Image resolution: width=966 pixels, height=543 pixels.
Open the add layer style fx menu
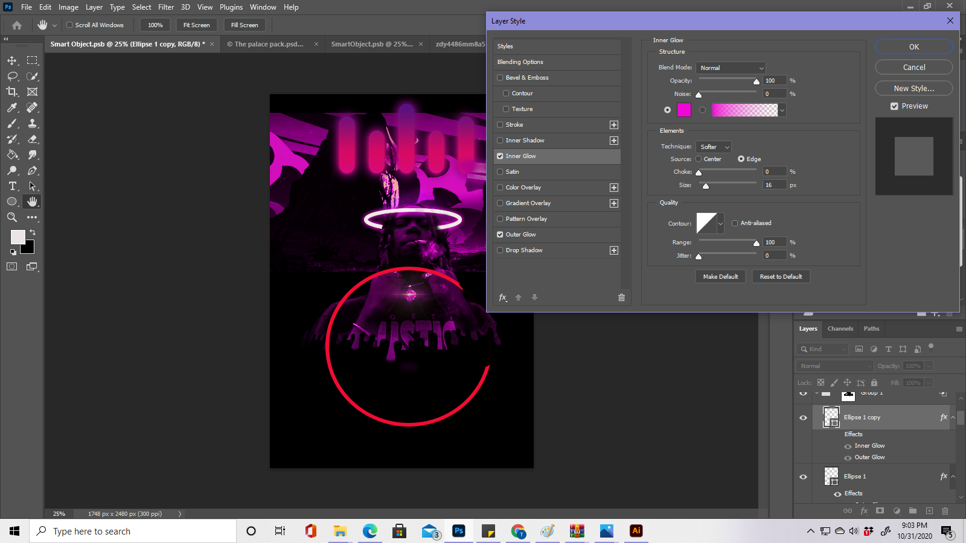tap(503, 297)
